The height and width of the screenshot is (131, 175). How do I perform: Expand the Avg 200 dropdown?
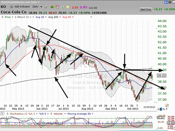tap(60, 17)
